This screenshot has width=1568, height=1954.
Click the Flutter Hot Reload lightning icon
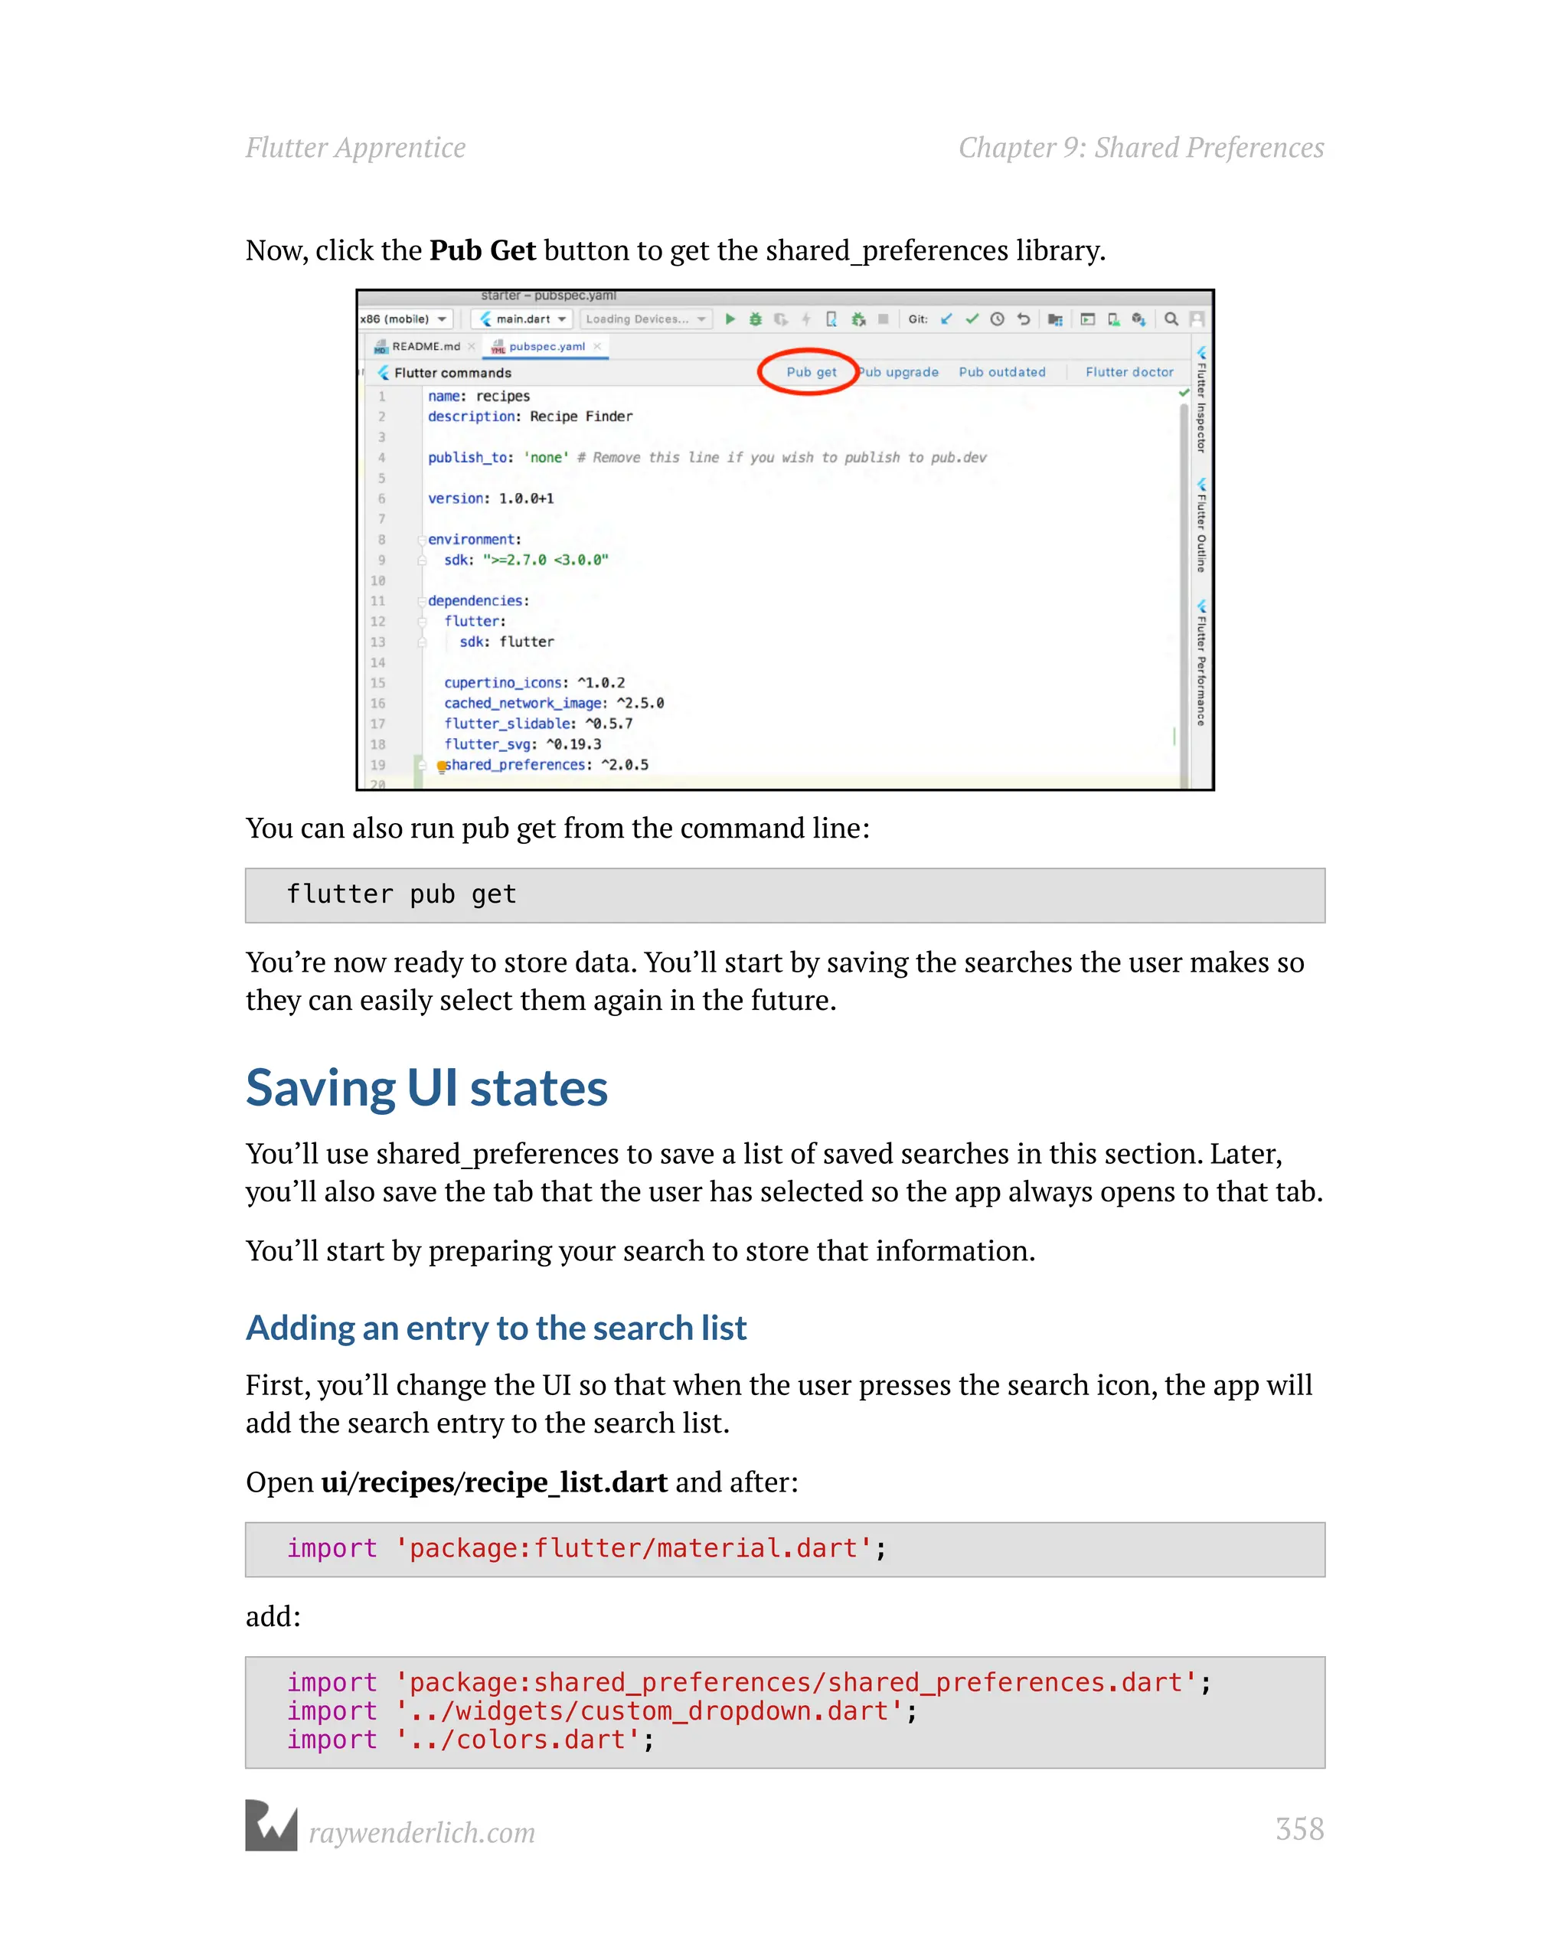pyautogui.click(x=805, y=319)
